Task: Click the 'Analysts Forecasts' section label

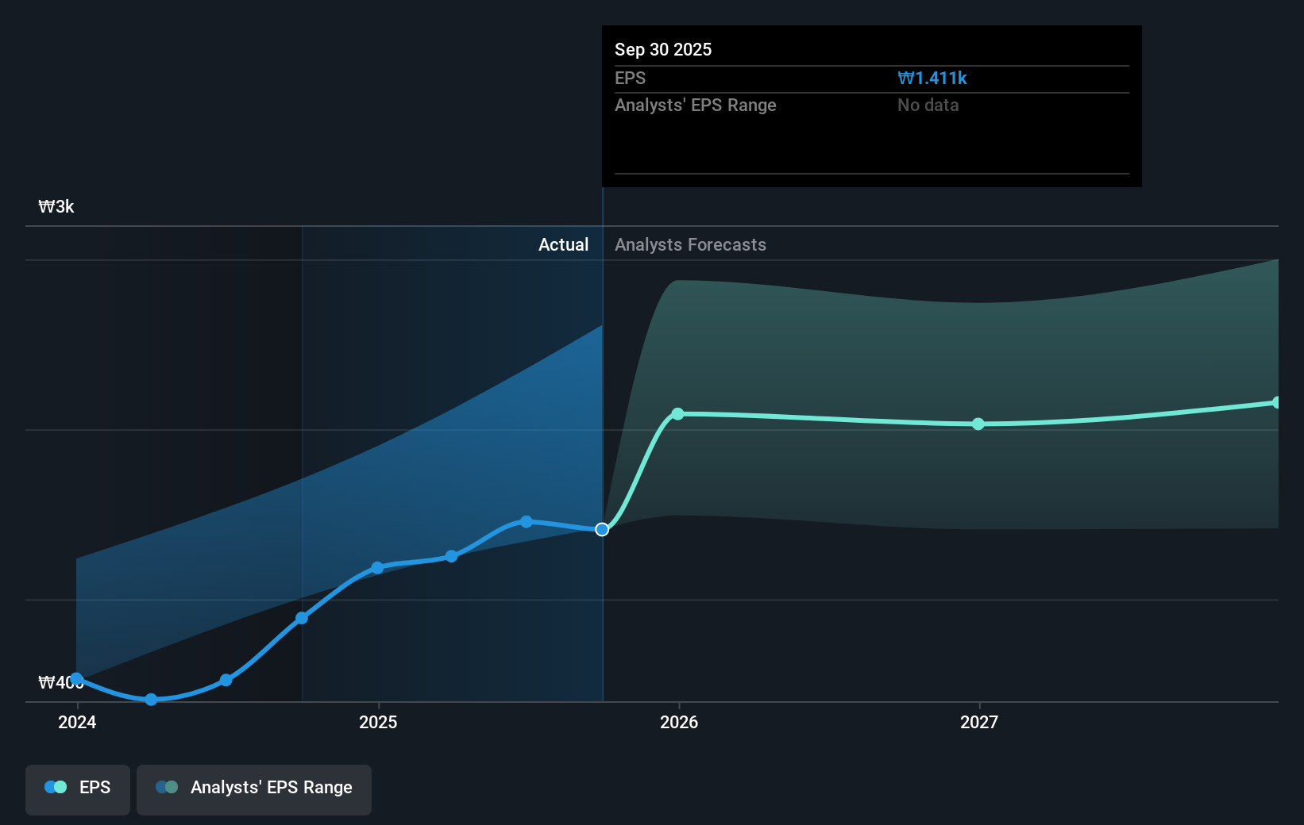Action: [x=691, y=244]
